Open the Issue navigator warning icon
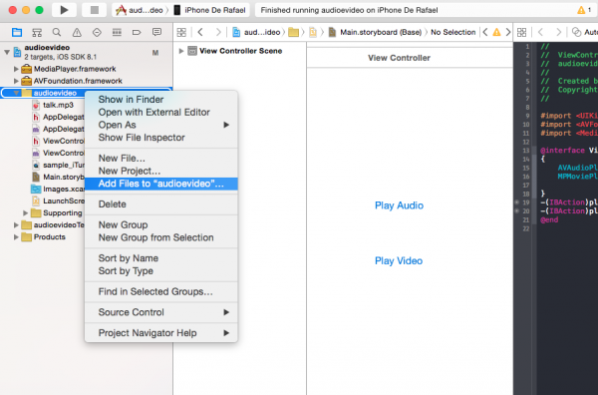 77,33
